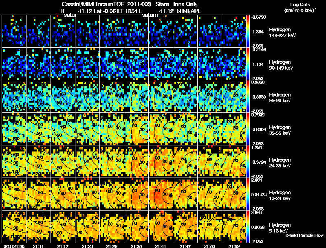The height and width of the screenshot is (248, 326).
Task: Open the 21:41 image in 35-55 keV row
Action: (161, 129)
